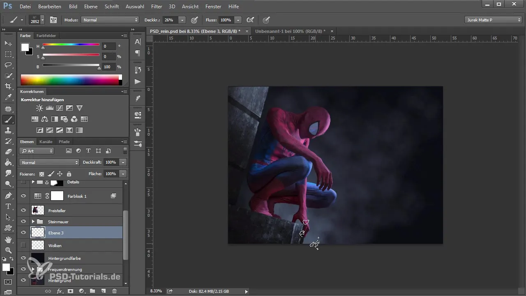Open layer styles fx menu
This screenshot has height=296, width=526.
[x=59, y=291]
